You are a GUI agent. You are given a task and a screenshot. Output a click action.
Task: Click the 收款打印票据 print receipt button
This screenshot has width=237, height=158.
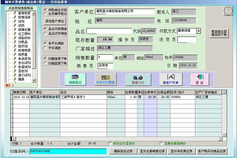click(105, 79)
